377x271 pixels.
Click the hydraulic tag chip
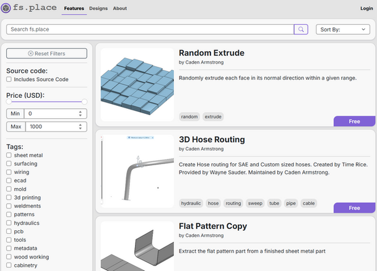[191, 203]
